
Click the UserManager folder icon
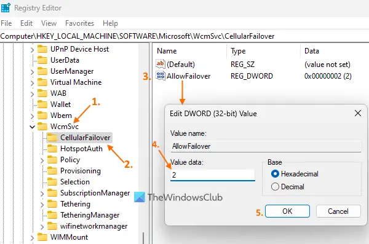click(42, 71)
